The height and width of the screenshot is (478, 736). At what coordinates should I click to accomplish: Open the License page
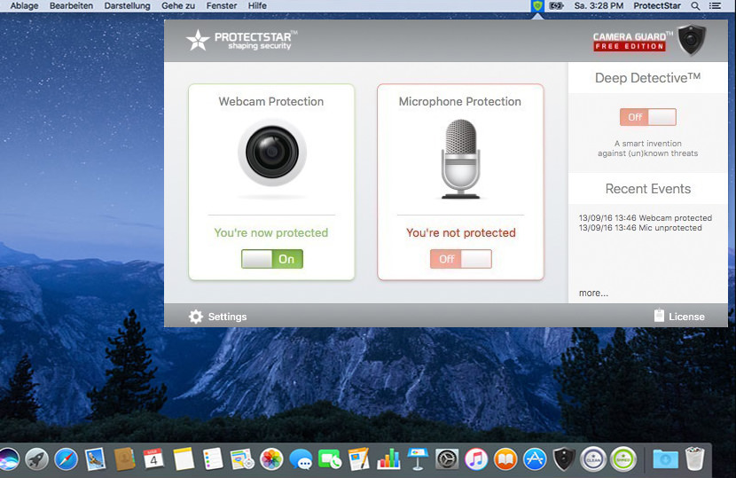coord(679,316)
